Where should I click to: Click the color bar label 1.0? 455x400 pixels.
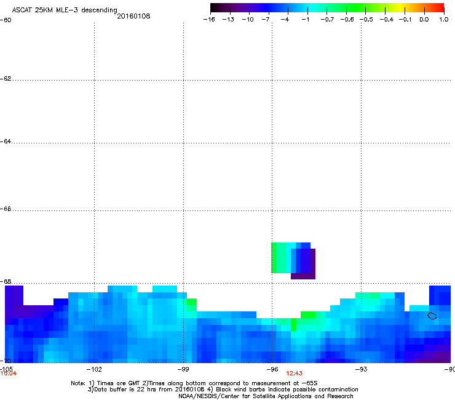point(444,20)
